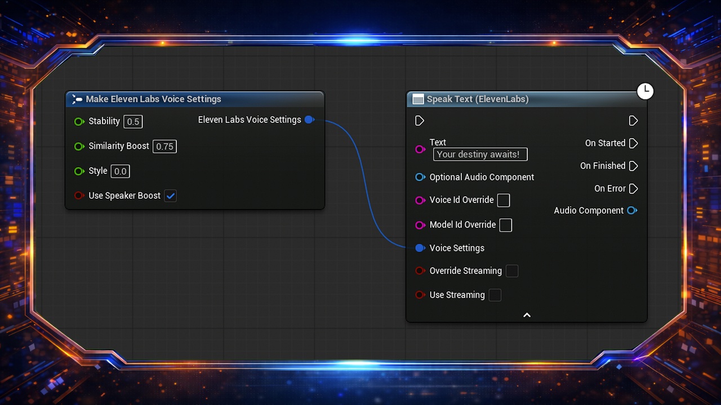Click the Stability input pin
Image resolution: width=721 pixels, height=405 pixels.
point(79,121)
